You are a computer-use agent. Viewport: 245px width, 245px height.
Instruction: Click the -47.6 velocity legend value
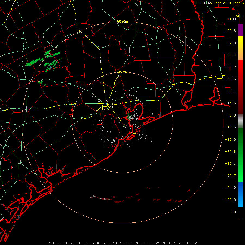click(x=231, y=152)
